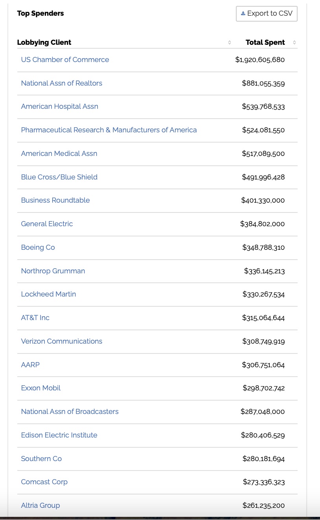Open Blue Cross/Blue Shield link
Image resolution: width=320 pixels, height=520 pixels.
[x=59, y=177]
